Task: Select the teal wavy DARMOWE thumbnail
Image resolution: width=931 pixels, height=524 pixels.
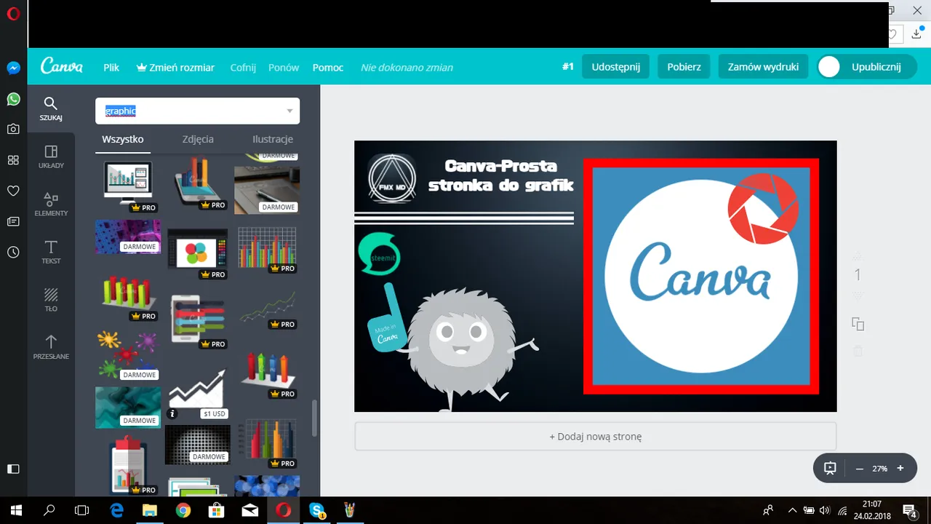Action: click(x=128, y=407)
